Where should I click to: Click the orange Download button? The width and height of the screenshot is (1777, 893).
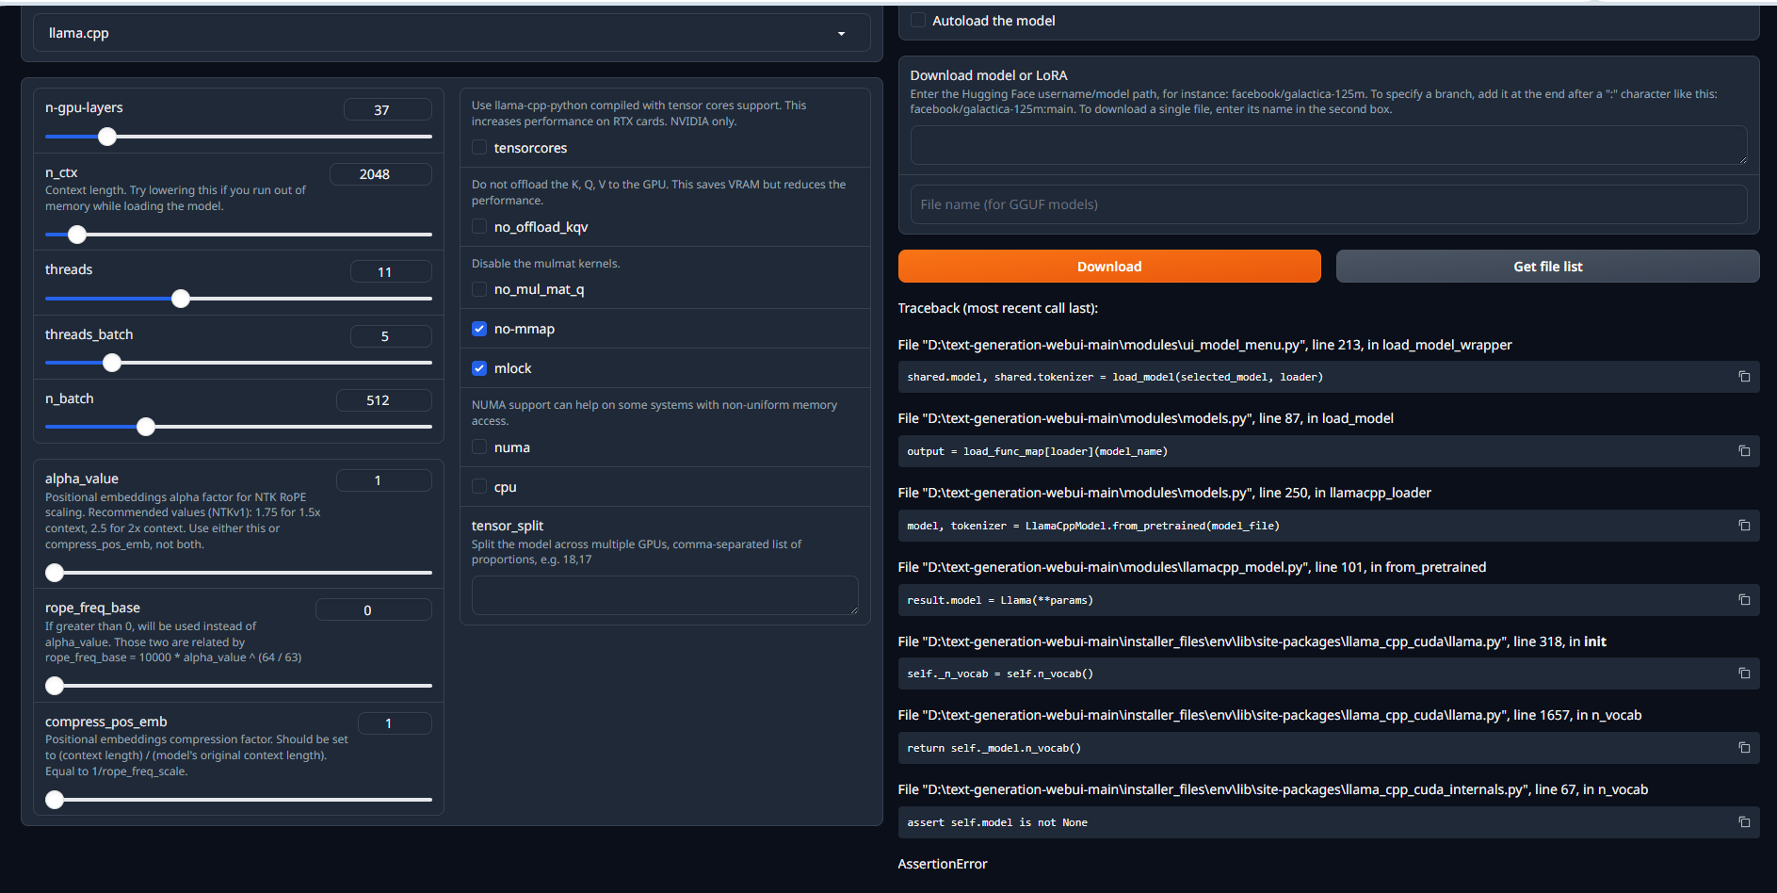pos(1109,267)
